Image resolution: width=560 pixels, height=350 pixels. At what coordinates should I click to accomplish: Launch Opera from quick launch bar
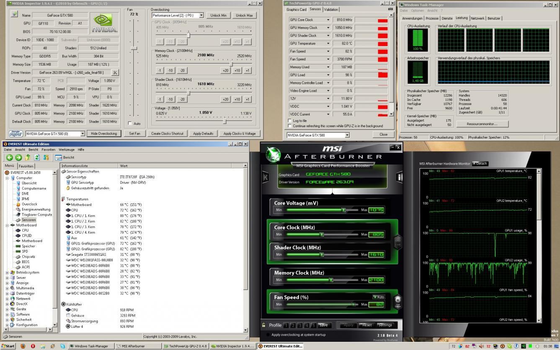click(x=33, y=346)
